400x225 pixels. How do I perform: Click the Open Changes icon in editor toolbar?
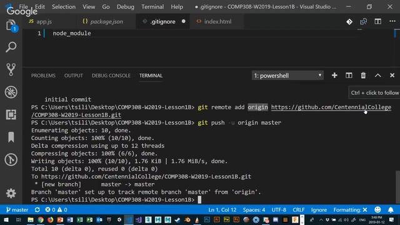pyautogui.click(x=364, y=22)
